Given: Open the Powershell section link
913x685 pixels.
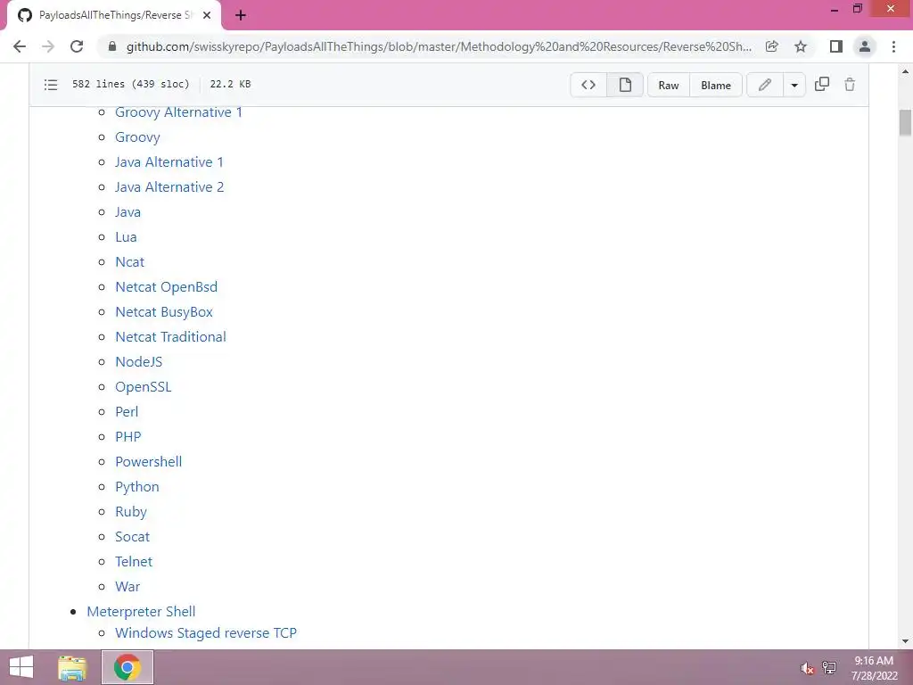Looking at the screenshot, I should 149,462.
